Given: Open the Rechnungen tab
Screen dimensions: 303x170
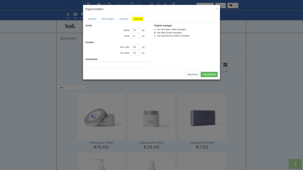Looking at the screenshot, I should (108, 19).
